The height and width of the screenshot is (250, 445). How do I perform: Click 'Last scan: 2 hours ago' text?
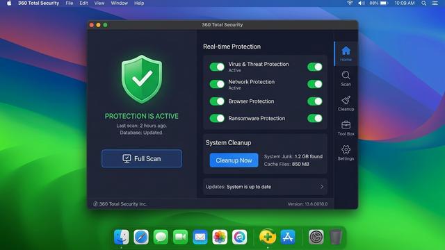(142, 126)
